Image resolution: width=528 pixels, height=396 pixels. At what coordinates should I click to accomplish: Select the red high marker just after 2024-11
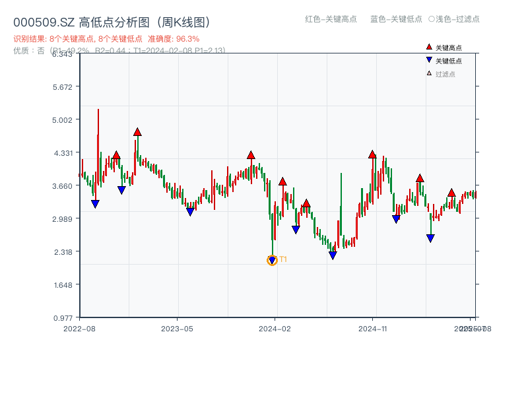pyautogui.click(x=372, y=154)
